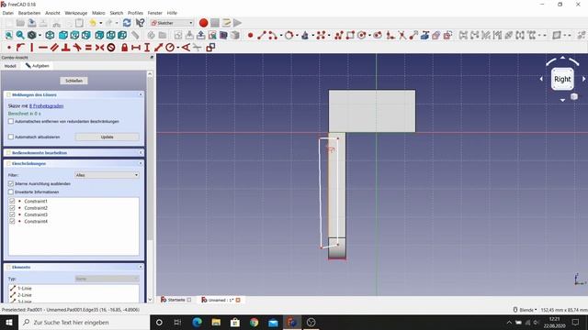Apply horizontal constraint icon
The image size is (588, 330).
click(x=43, y=48)
